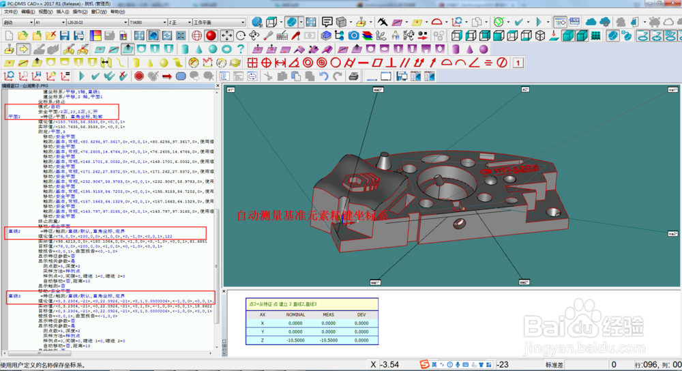Viewport: 682px width, 371px height.
Task: Click the Execute play triangle icon
Action: tap(82, 76)
